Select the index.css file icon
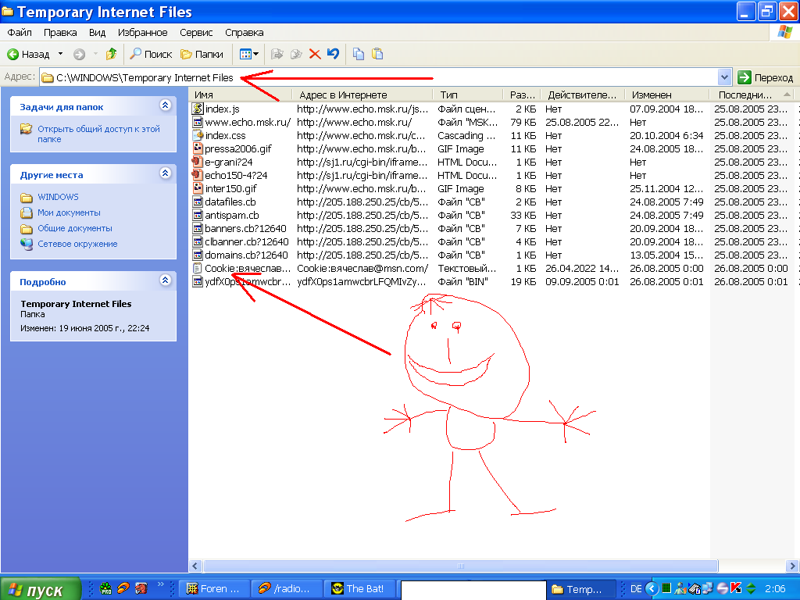Viewport: 800px width, 600px height. click(198, 135)
